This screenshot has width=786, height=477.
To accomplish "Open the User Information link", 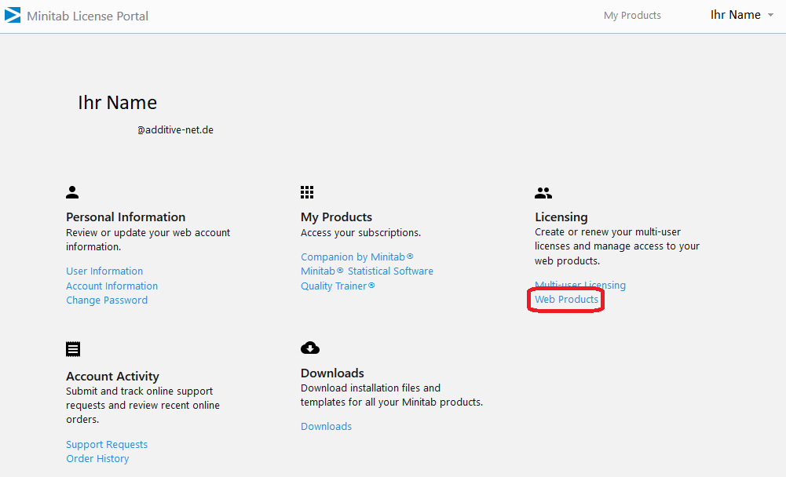I will pos(104,271).
